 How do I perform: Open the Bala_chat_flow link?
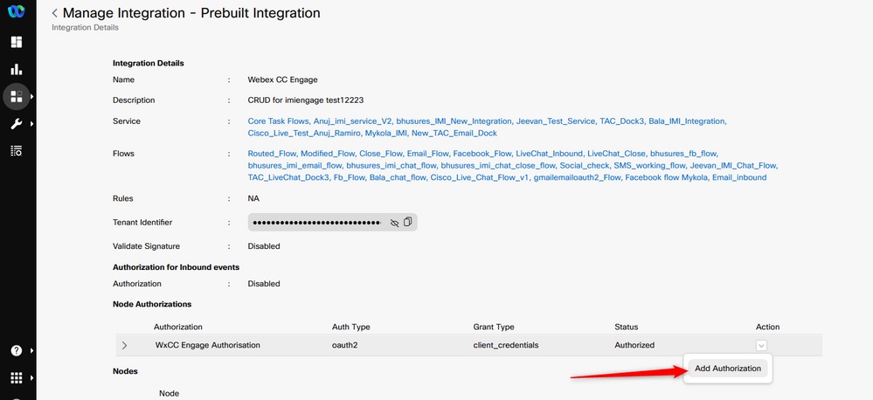point(398,177)
